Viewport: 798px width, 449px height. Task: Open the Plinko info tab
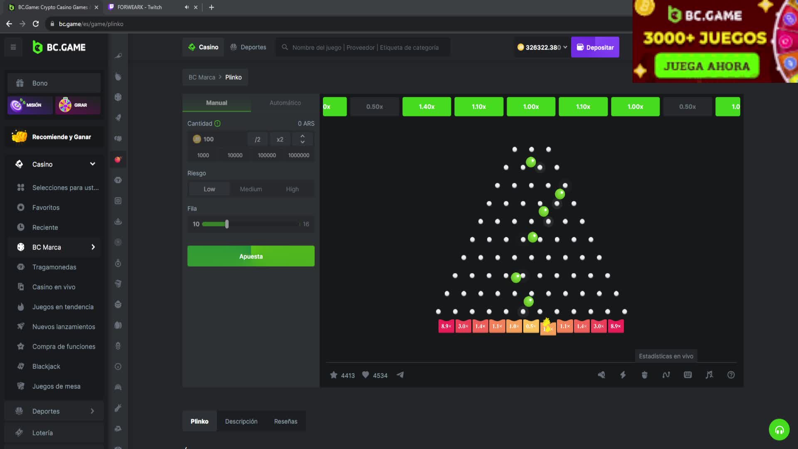(x=199, y=421)
